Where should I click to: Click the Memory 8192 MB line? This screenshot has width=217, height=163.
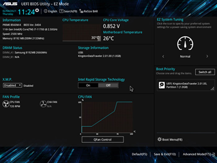pyautogui.click(x=23, y=38)
